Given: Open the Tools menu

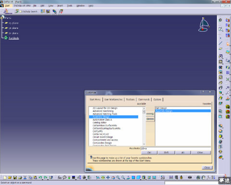Looking at the screenshot, I should (69, 6).
